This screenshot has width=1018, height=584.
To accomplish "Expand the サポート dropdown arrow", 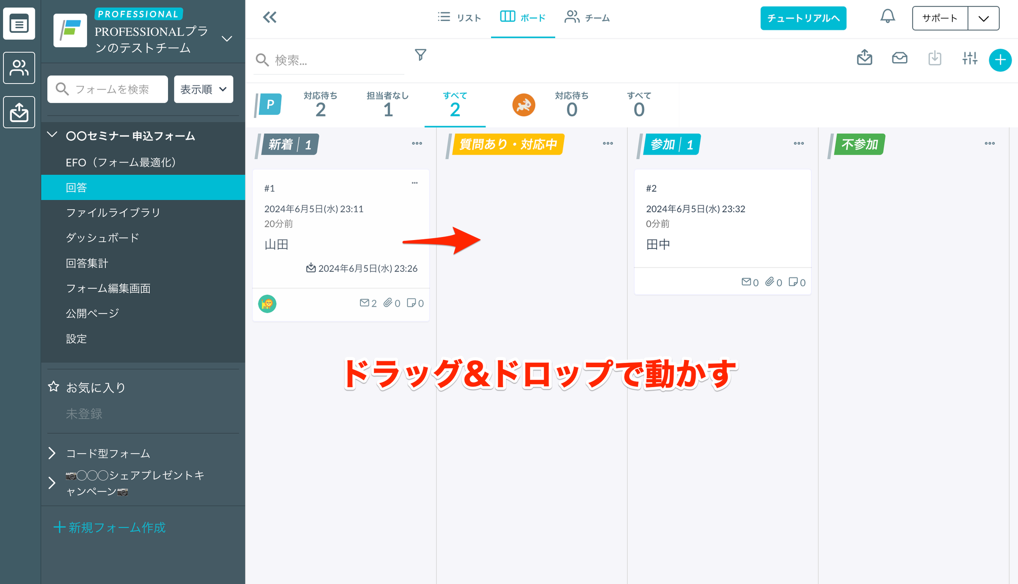I will (983, 18).
